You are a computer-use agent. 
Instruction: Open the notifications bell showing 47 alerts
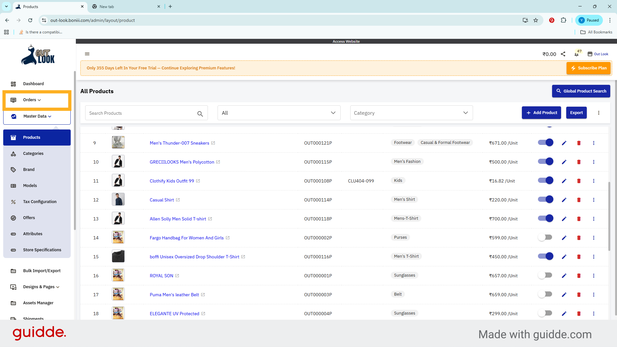tap(576, 54)
